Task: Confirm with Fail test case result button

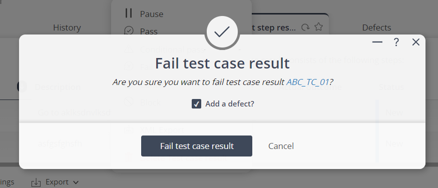Action: tap(197, 146)
